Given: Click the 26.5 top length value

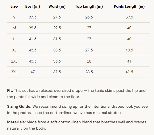Looking at the screenshot, I should [x=89, y=17].
